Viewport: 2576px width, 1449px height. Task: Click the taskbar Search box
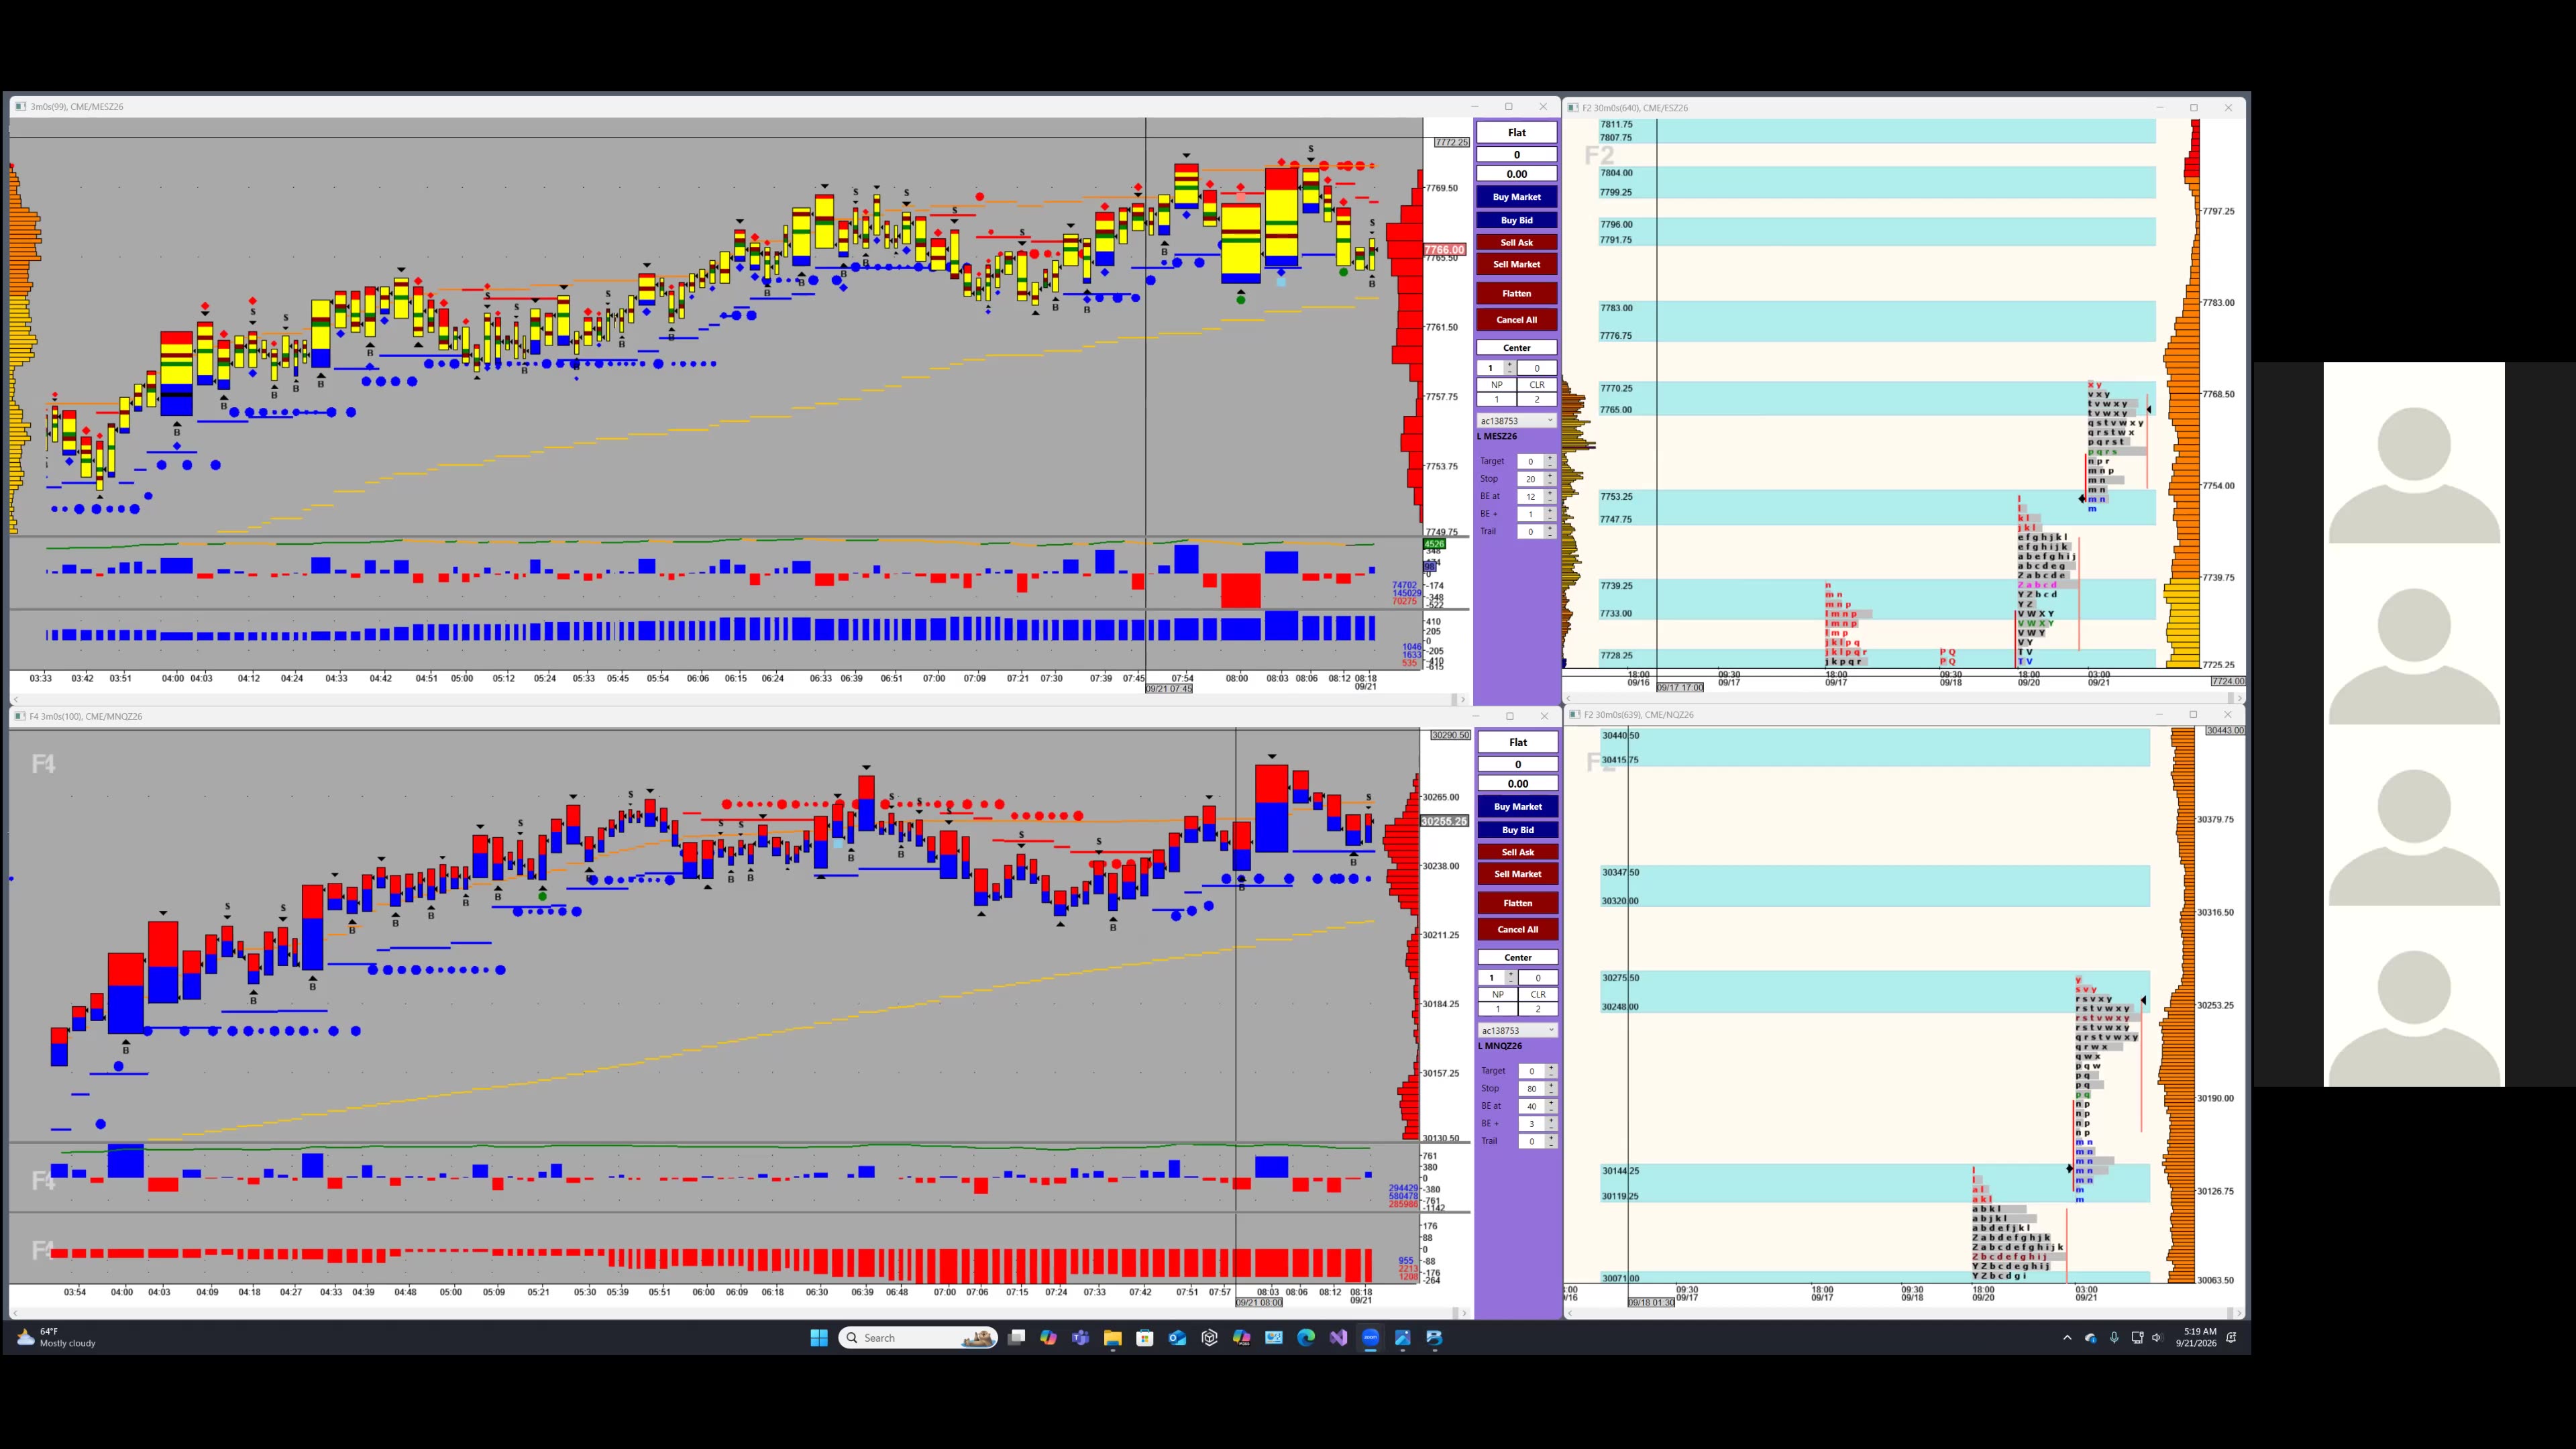[918, 1338]
